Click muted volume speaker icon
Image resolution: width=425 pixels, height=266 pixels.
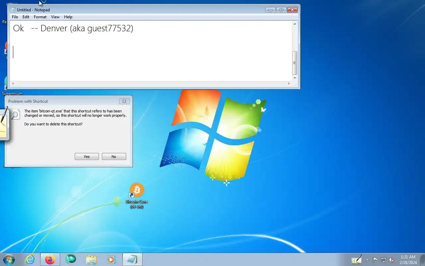(x=391, y=260)
